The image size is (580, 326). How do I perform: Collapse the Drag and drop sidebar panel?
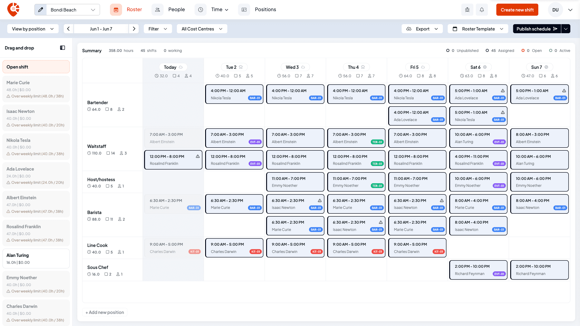click(63, 48)
